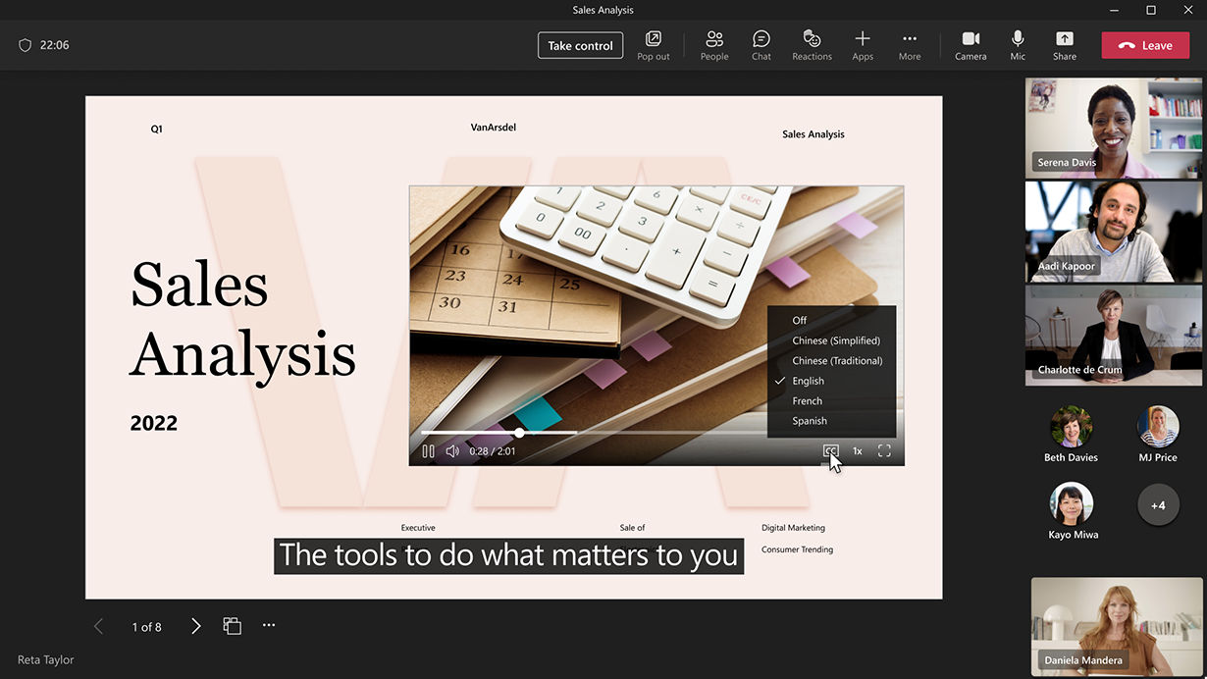Open the meeting Chat
The image size is (1207, 679).
(x=761, y=44)
